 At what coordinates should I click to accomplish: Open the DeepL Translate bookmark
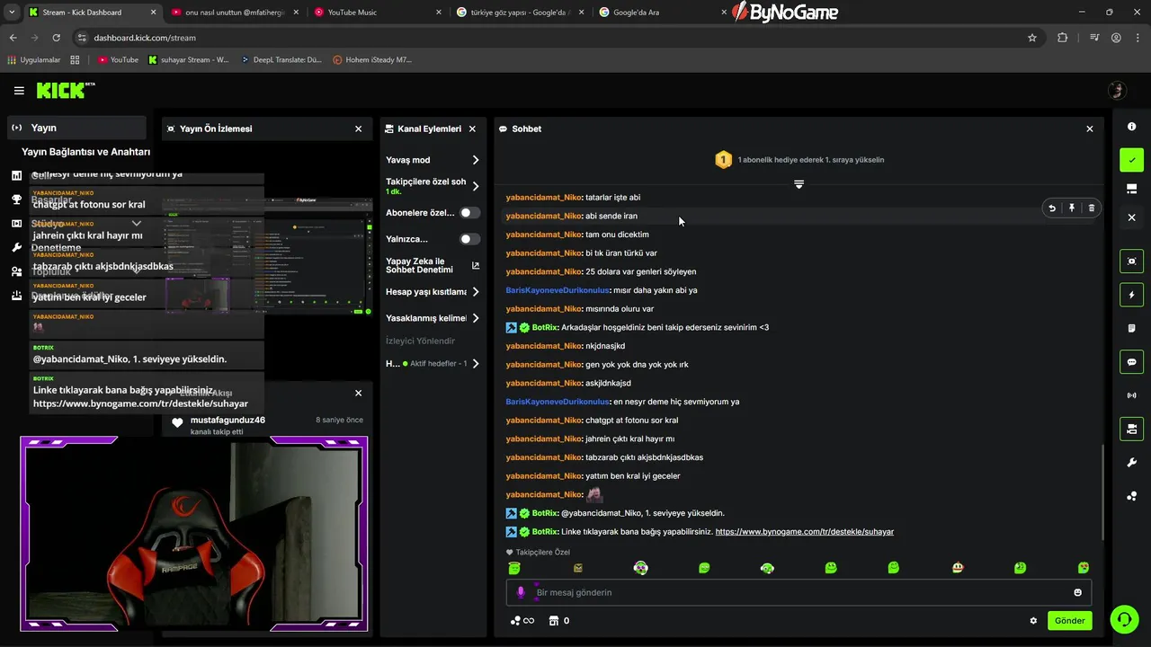tap(281, 60)
